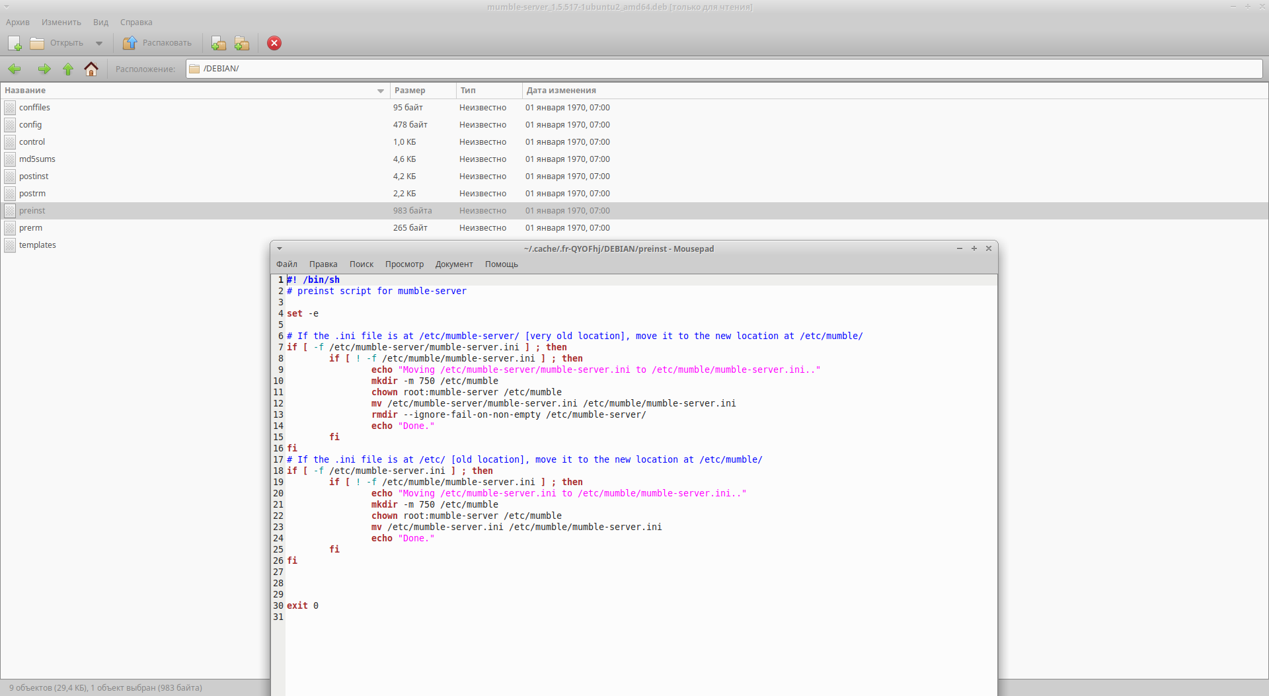
Task: Expand the Открыть recent files dropdown arrow
Action: click(x=99, y=44)
